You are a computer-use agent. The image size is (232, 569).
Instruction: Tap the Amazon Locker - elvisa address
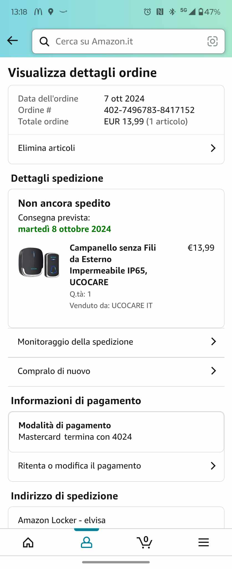[x=62, y=520]
